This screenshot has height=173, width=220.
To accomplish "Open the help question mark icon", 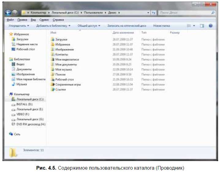I will [x=211, y=26].
